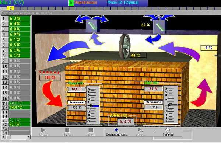The image size is (221, 143).
Task: Click the Пауза pause icon
Action: click(x=67, y=130)
